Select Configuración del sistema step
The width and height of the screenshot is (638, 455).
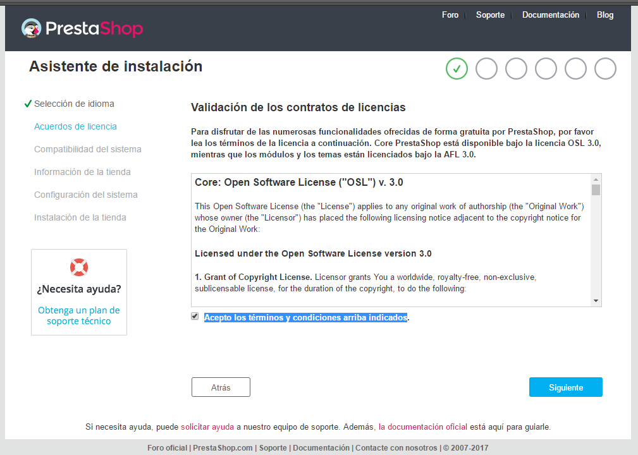coord(85,195)
